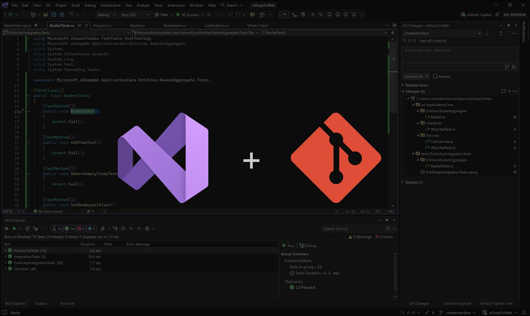This screenshot has height=316, width=530.
Task: Filter Test Explorer to 74 passed tests
Action: point(69,228)
